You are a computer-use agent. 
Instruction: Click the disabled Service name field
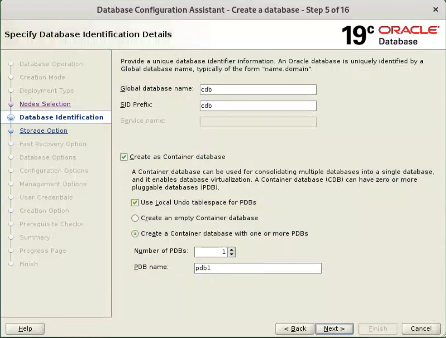tap(258, 122)
